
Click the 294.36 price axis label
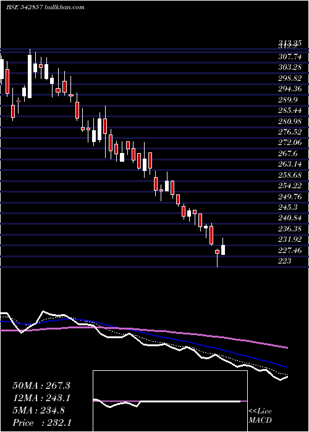(x=290, y=89)
